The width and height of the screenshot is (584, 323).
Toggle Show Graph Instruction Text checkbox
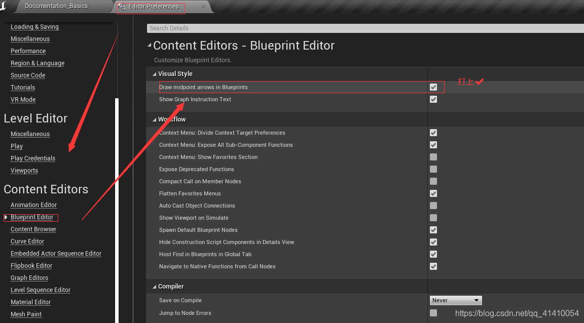pos(433,99)
